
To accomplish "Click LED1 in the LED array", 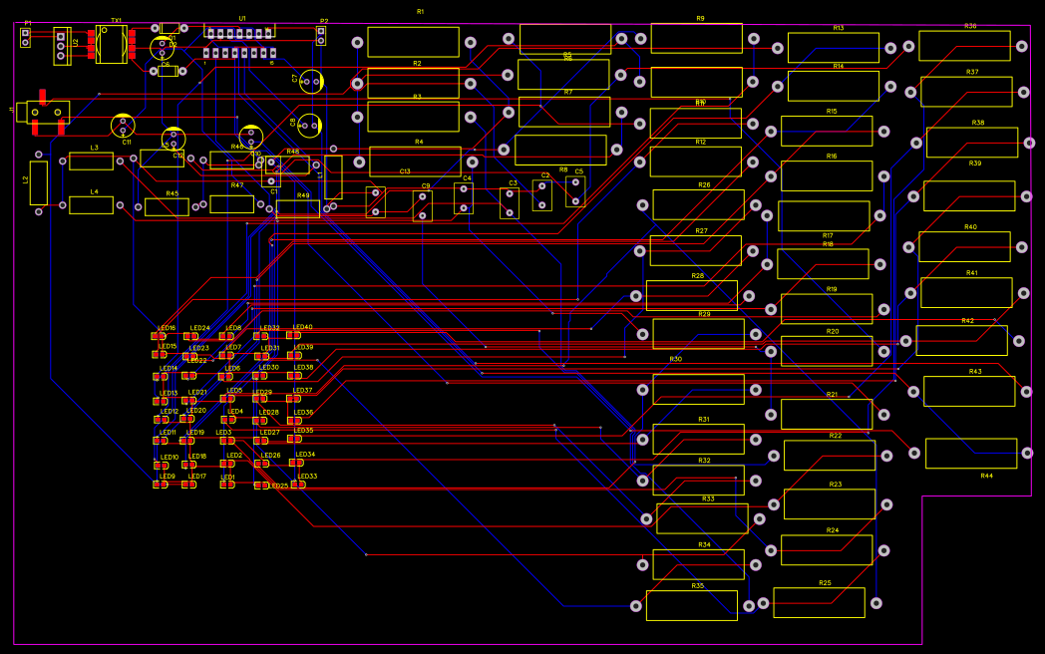I will pos(227,486).
